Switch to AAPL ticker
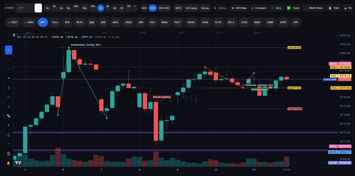Screen dimensions: 355x176 click(x=116, y=22)
